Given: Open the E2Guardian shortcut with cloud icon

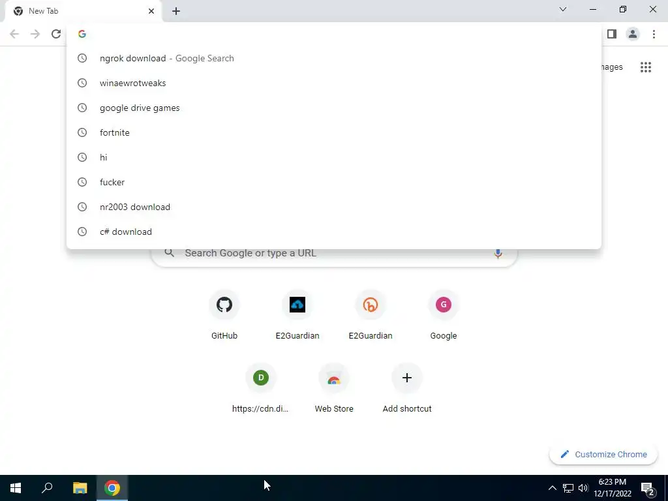Looking at the screenshot, I should (297, 315).
